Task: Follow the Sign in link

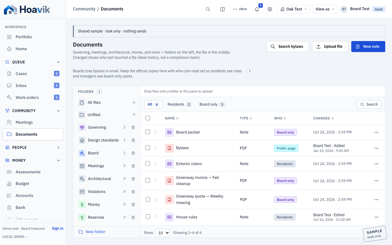Action: pyautogui.click(x=58, y=228)
